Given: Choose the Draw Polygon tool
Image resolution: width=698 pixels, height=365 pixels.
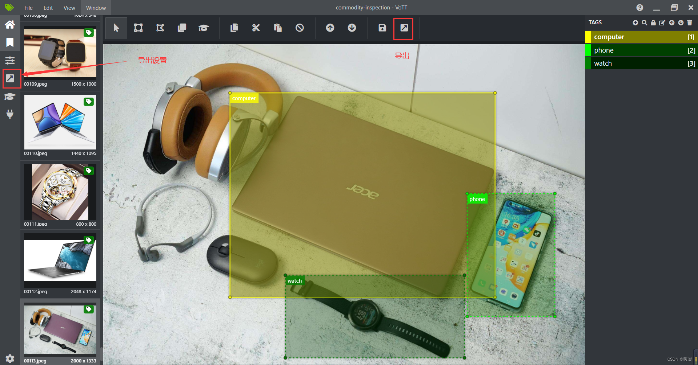Looking at the screenshot, I should click(x=160, y=28).
